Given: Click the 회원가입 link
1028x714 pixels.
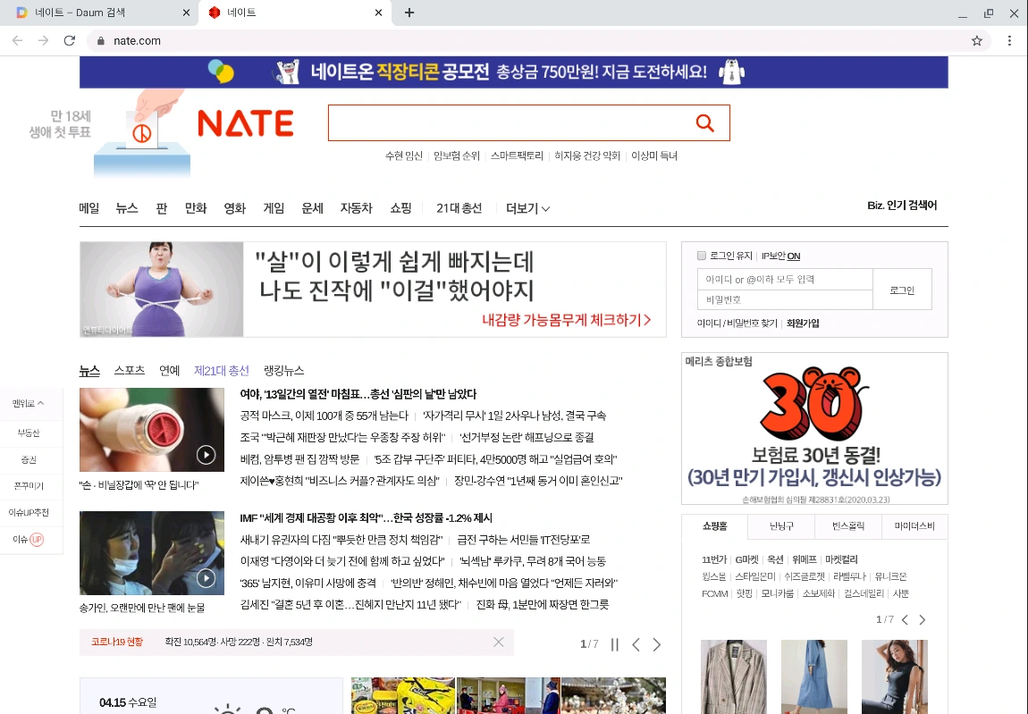Looking at the screenshot, I should (803, 323).
